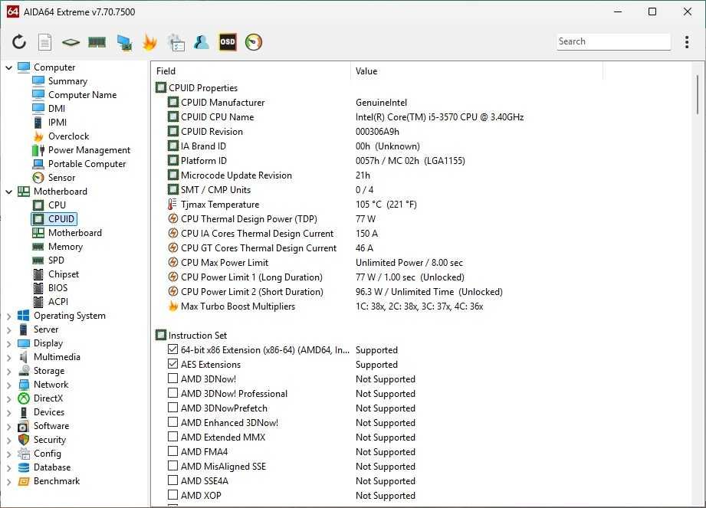Image resolution: width=706 pixels, height=508 pixels.
Task: Expand the Server tree node
Action: tap(8, 329)
